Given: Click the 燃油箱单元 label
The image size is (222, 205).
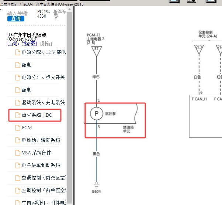Looking at the screenshot, I should point(128,129).
